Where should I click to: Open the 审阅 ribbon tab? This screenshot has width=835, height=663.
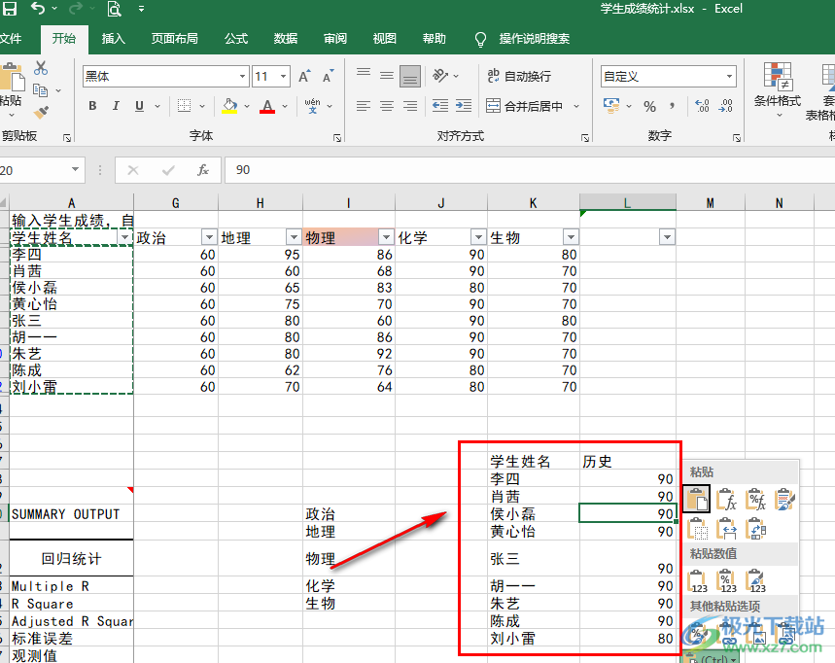pos(335,38)
